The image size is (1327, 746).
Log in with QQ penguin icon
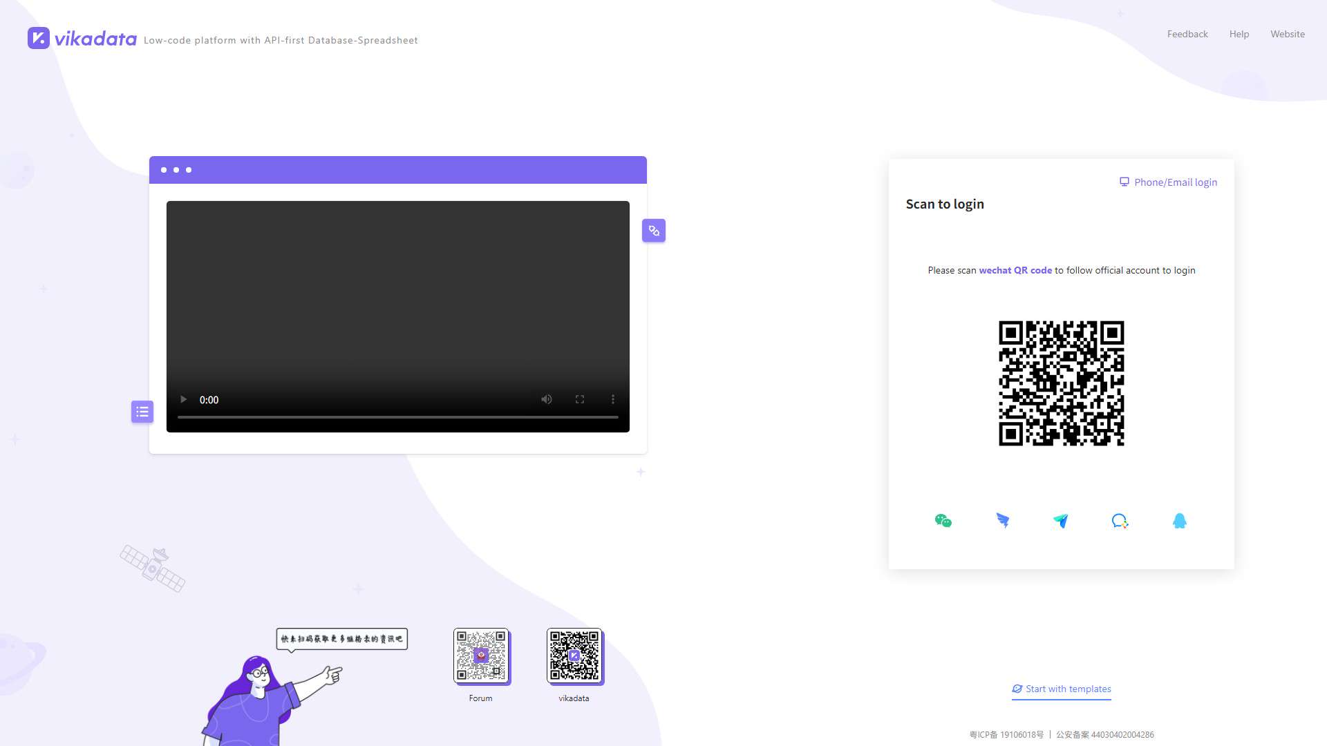[x=1180, y=521]
